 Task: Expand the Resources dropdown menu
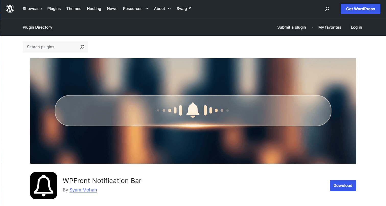[136, 9]
